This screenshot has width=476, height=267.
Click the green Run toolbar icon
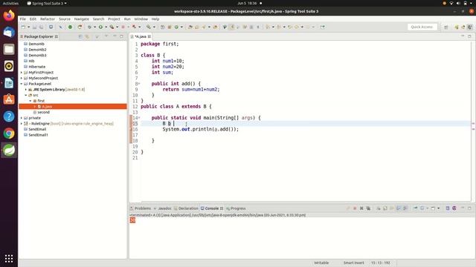click(100, 27)
